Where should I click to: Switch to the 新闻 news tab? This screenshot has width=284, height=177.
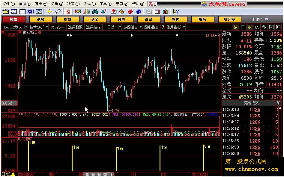point(176,19)
